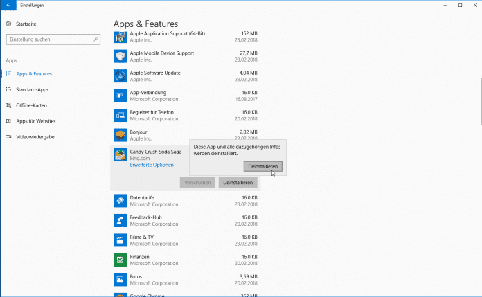Click the Apple Software Update icon

120,75
